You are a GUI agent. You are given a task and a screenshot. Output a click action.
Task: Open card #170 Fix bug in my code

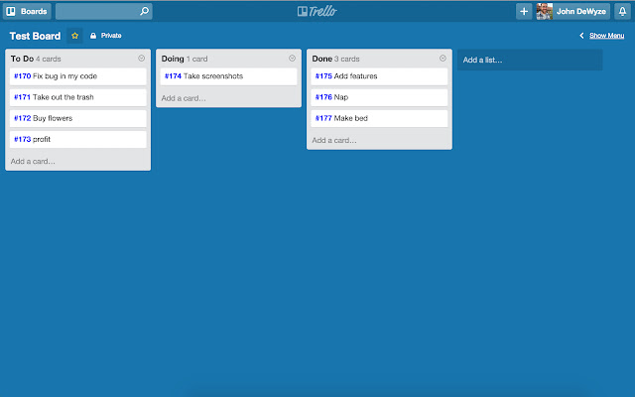[x=77, y=76]
